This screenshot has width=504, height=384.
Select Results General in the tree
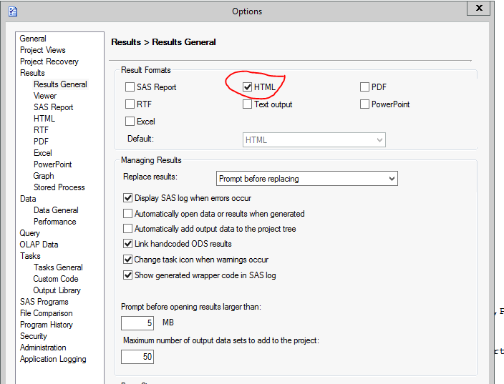click(60, 84)
